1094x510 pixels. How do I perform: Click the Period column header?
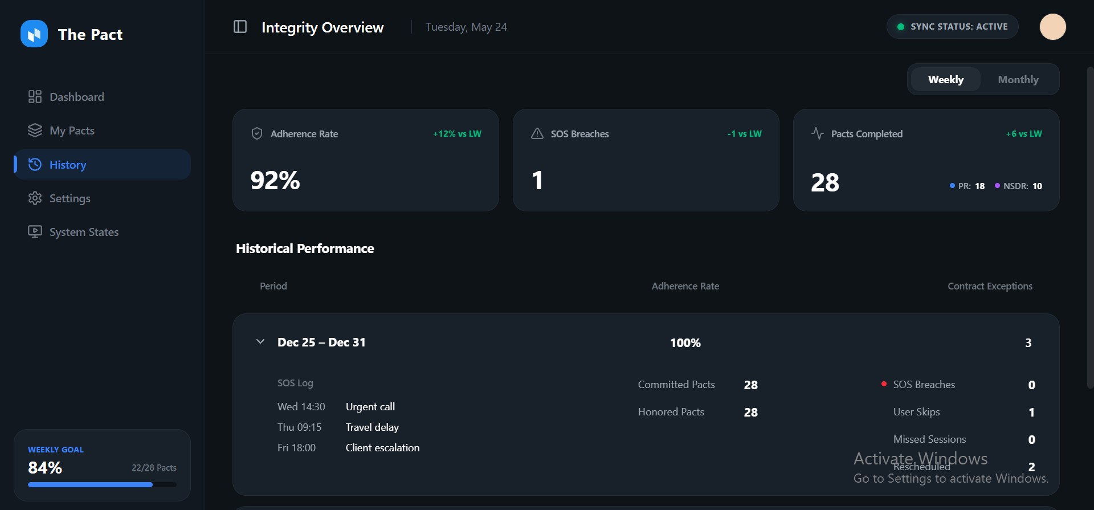click(x=273, y=286)
